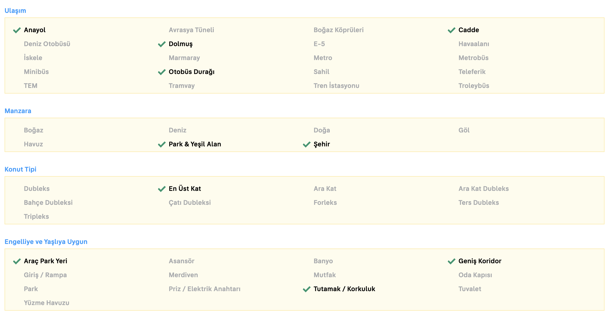608x319 pixels.
Task: Select the Engelliye ve Yaşlıya Uygun heading
Action: (x=46, y=242)
